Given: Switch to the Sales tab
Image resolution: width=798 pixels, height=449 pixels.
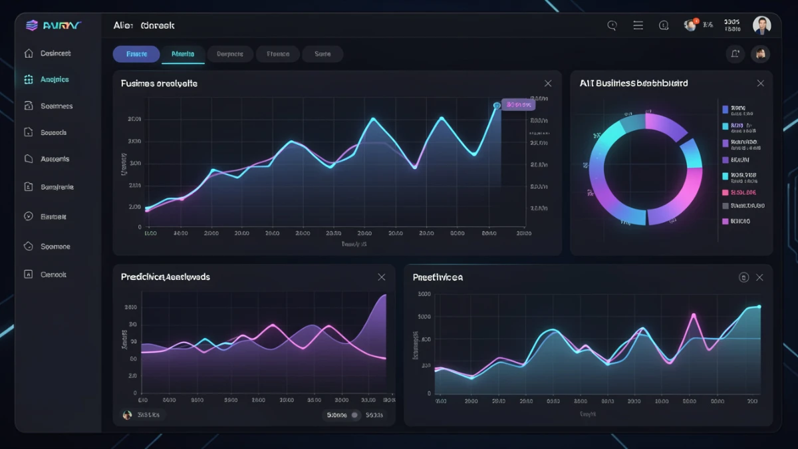Looking at the screenshot, I should [323, 54].
